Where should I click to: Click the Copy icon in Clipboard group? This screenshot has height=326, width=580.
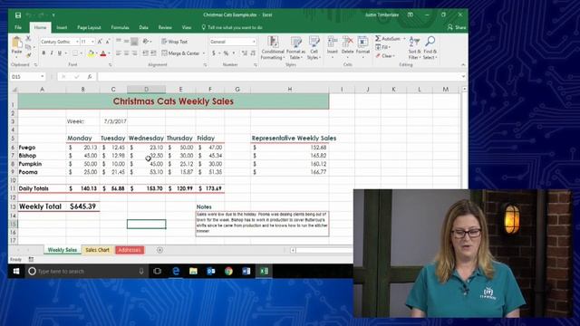28,46
